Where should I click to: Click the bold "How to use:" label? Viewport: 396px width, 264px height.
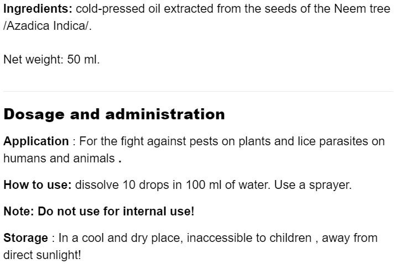tap(38, 184)
